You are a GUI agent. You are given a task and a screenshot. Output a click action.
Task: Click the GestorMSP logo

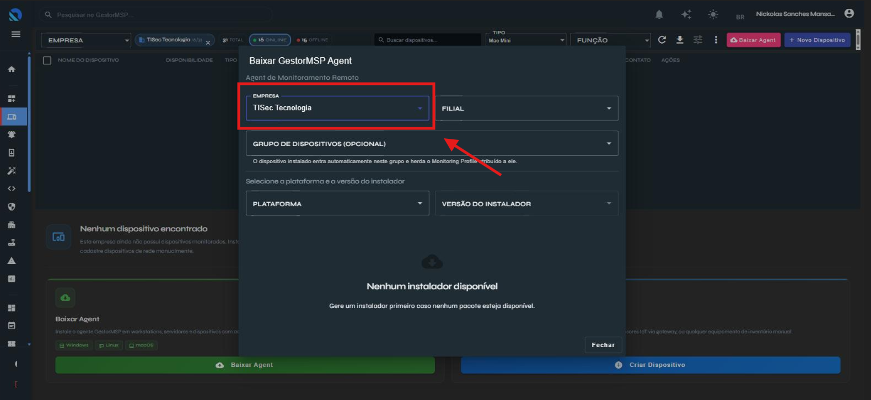(15, 15)
